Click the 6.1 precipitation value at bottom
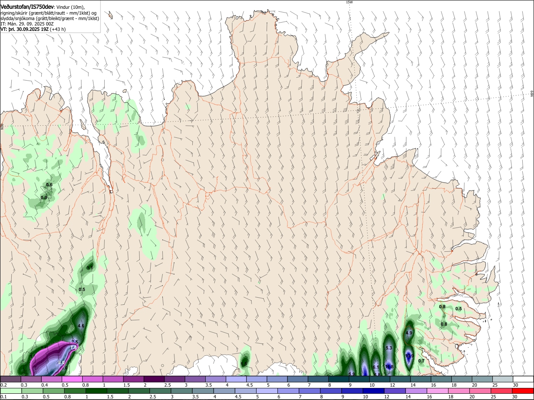The image size is (534, 400). click(x=376, y=367)
